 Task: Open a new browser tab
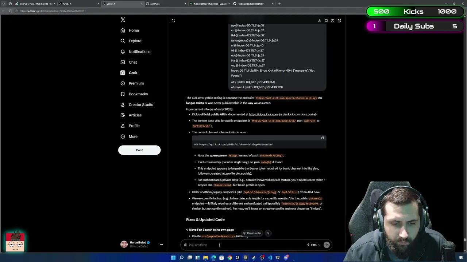[279, 4]
